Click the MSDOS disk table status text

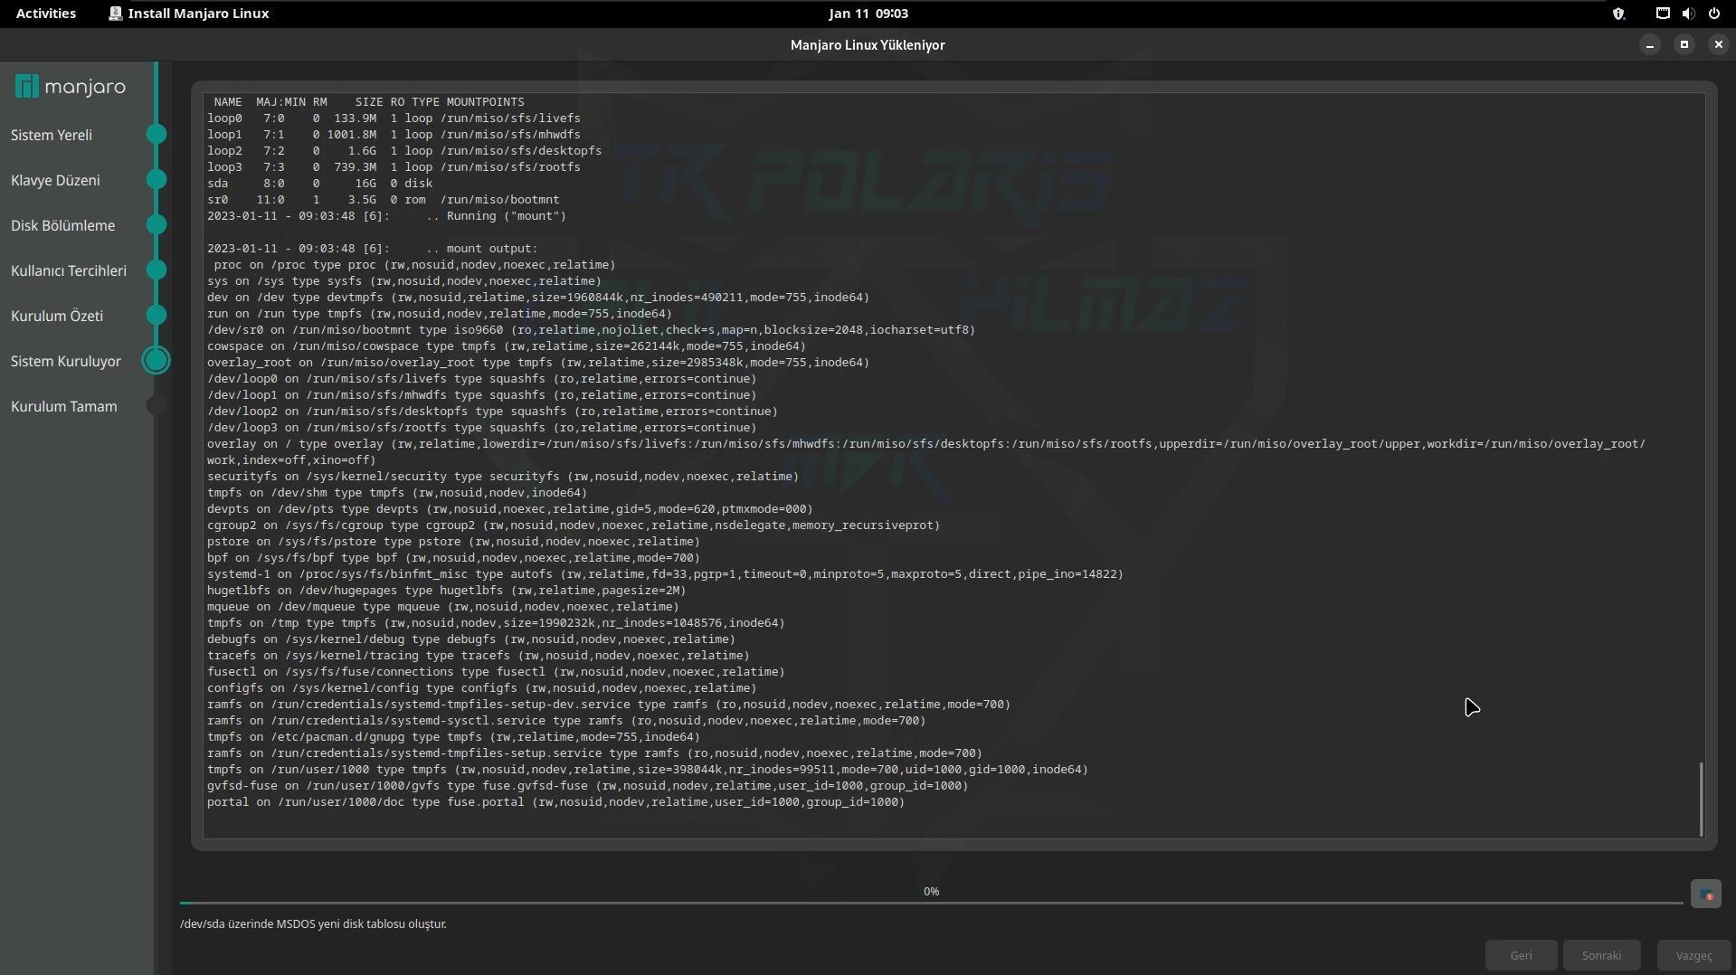(x=313, y=923)
